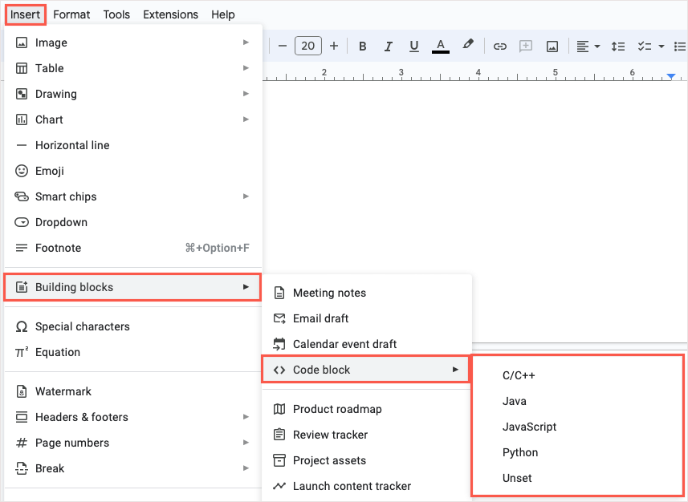Click the insert image toolbar icon
The image size is (688, 502).
pos(552,47)
